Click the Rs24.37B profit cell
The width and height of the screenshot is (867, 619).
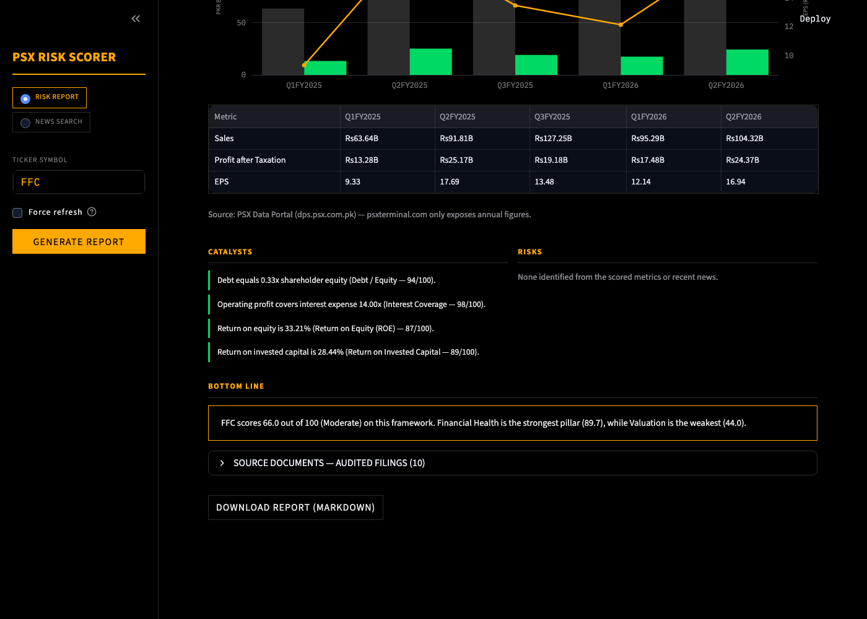[x=769, y=160]
